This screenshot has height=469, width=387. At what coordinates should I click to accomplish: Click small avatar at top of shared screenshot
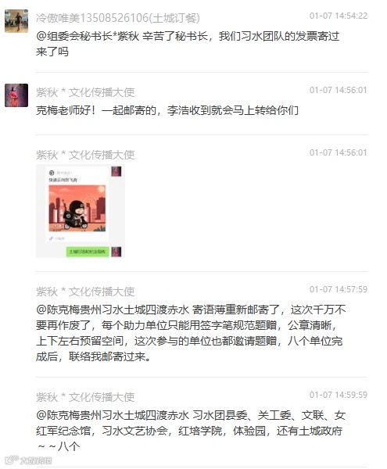116,171
